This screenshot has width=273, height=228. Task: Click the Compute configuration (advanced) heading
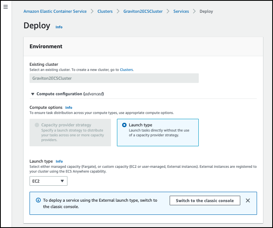coord(70,94)
